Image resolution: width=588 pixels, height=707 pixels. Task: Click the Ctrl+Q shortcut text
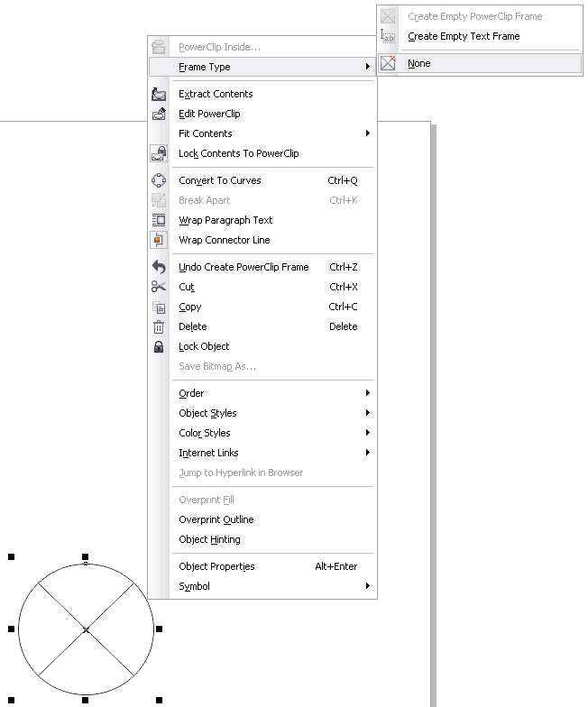click(343, 180)
